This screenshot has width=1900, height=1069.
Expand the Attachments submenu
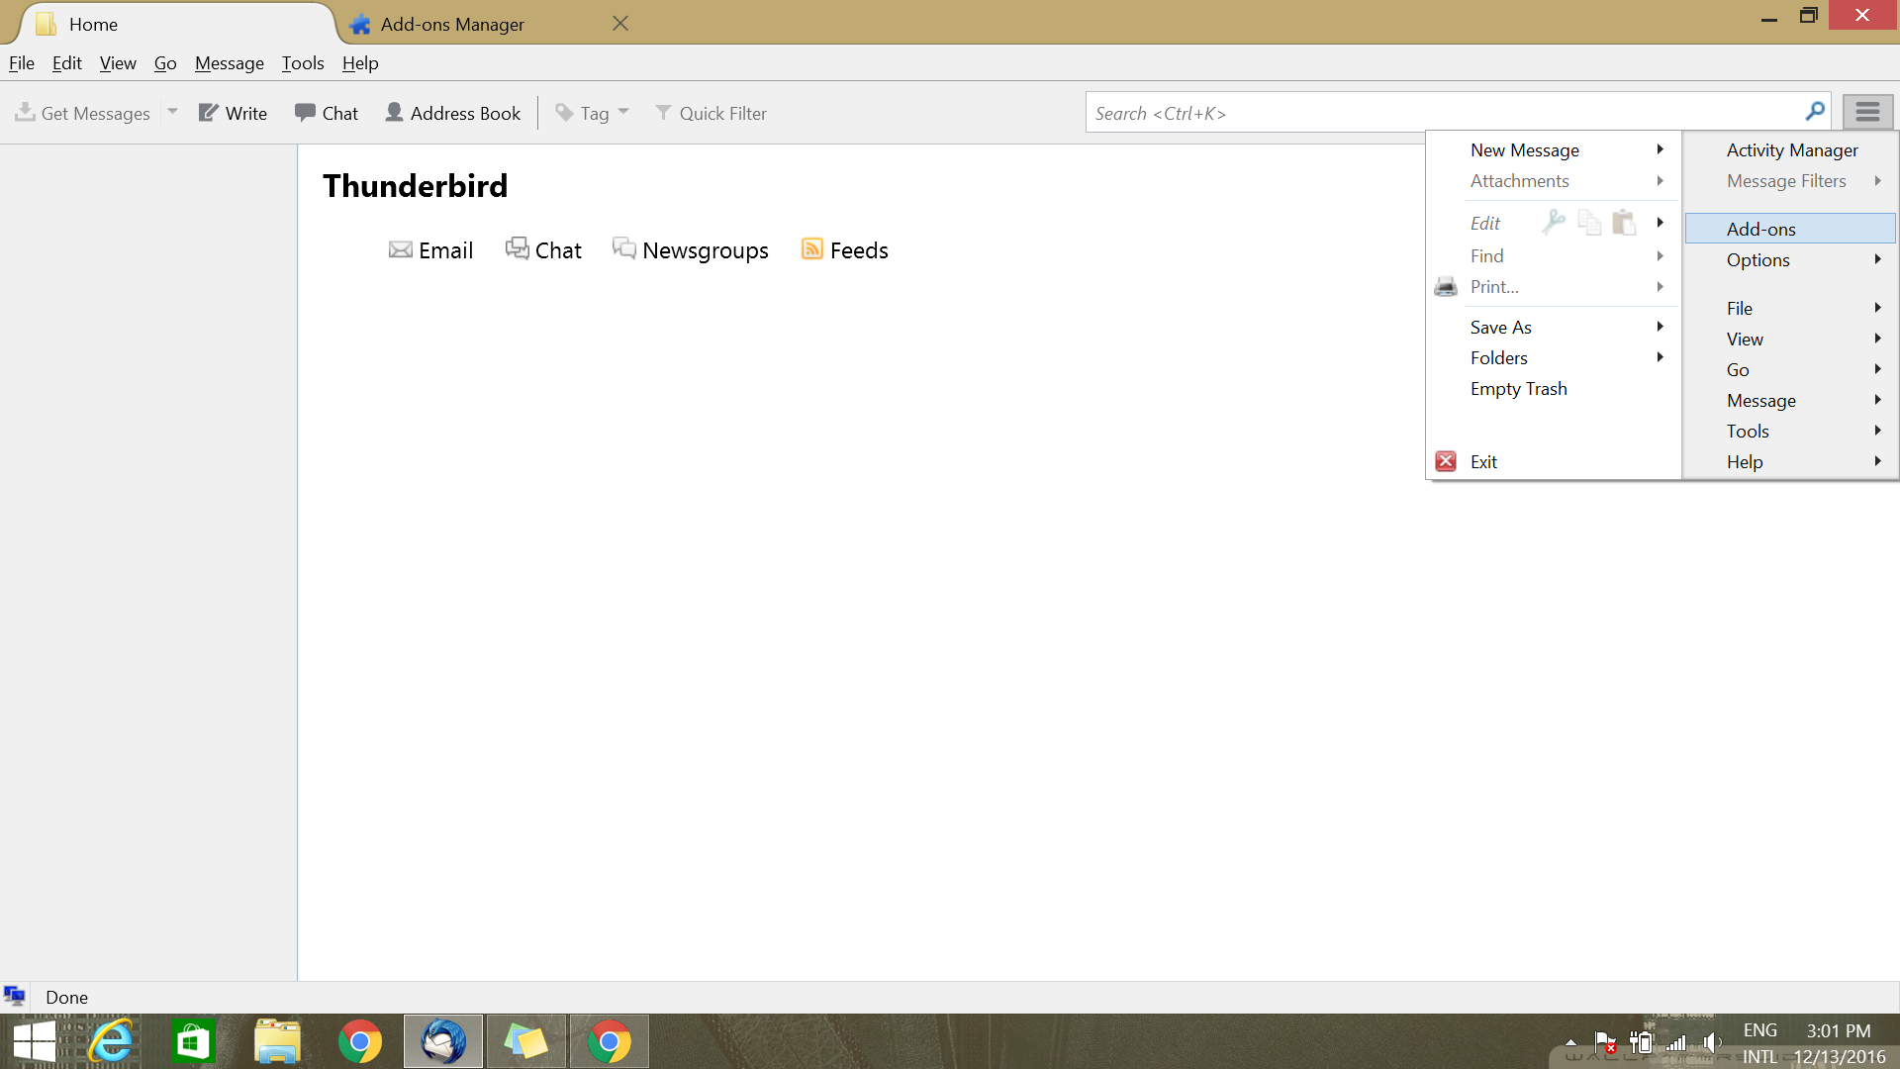coord(1554,180)
